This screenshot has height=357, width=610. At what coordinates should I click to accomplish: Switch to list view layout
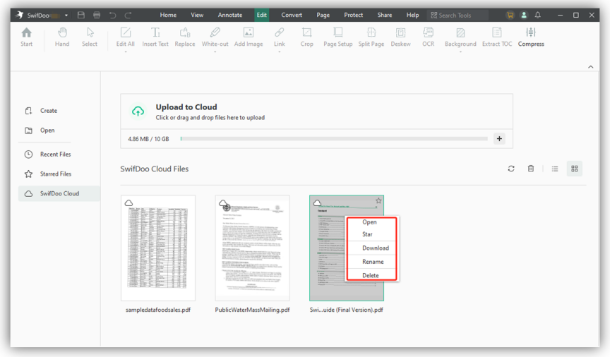point(555,169)
